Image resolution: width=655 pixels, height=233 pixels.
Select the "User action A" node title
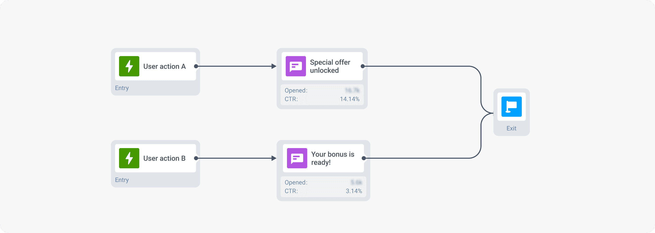click(x=164, y=66)
